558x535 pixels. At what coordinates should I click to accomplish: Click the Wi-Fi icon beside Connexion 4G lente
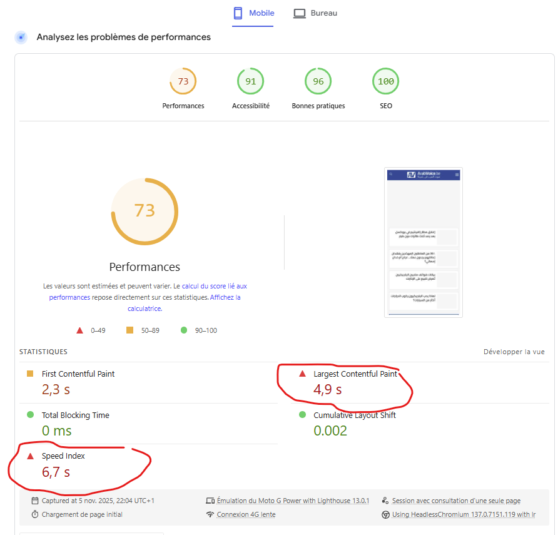click(x=210, y=514)
